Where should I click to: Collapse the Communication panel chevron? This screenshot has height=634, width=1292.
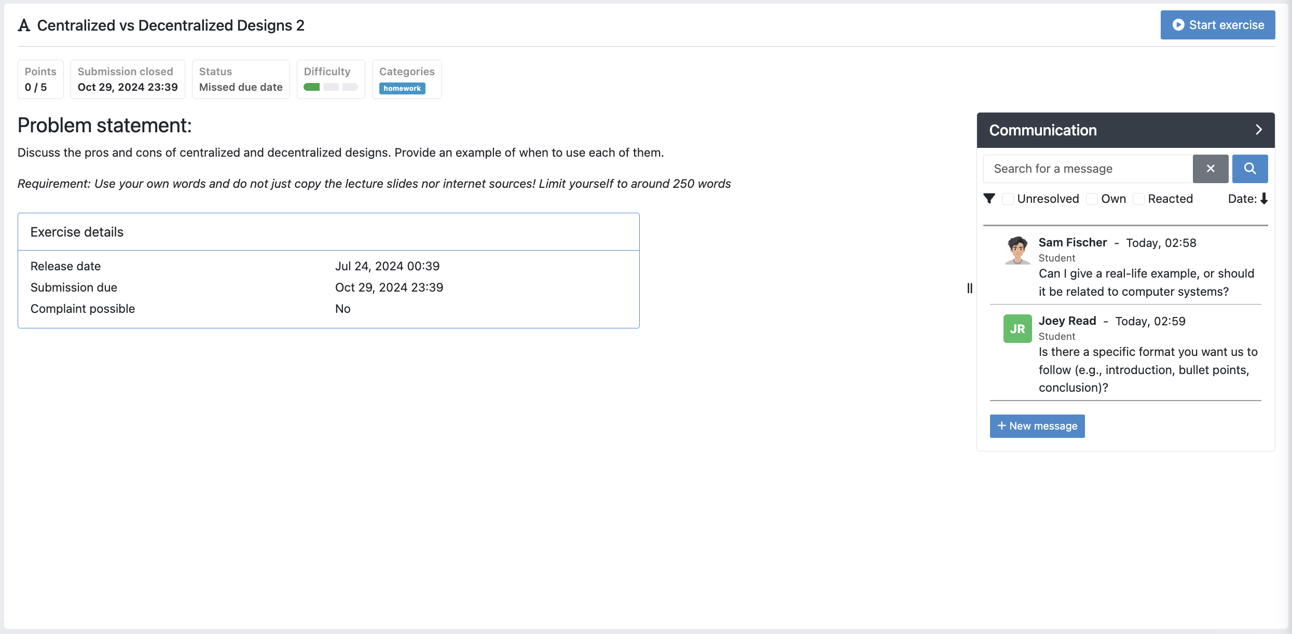(1258, 130)
